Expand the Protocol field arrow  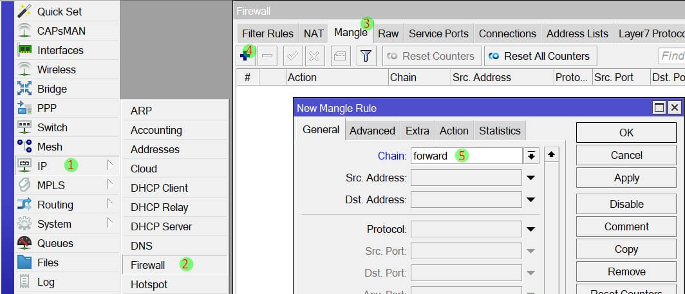531,229
